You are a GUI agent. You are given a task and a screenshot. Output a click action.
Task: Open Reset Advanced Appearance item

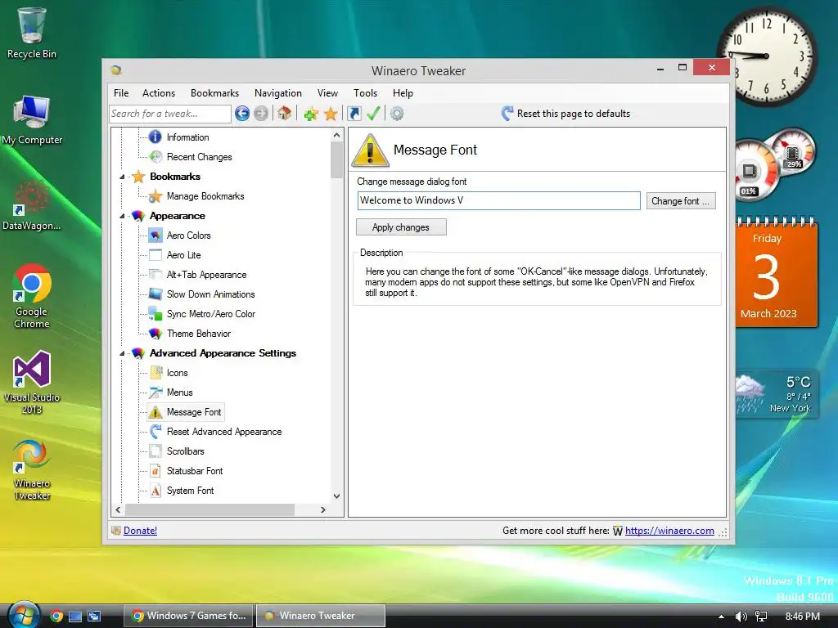coord(224,432)
